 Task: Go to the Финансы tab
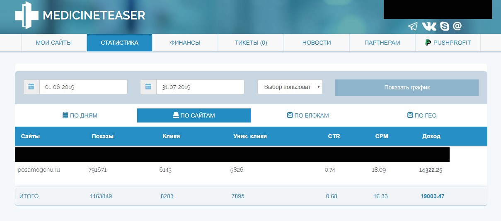(x=185, y=43)
